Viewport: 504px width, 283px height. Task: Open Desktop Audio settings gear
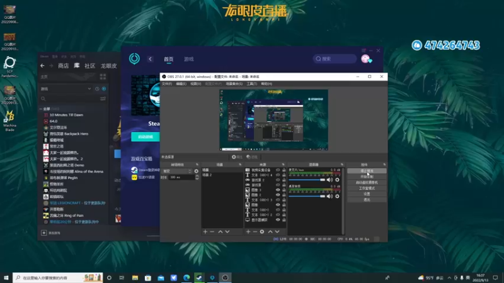click(337, 196)
